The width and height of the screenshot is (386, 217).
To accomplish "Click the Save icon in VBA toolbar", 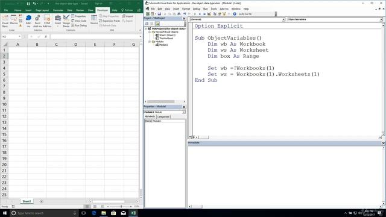I will (159, 14).
